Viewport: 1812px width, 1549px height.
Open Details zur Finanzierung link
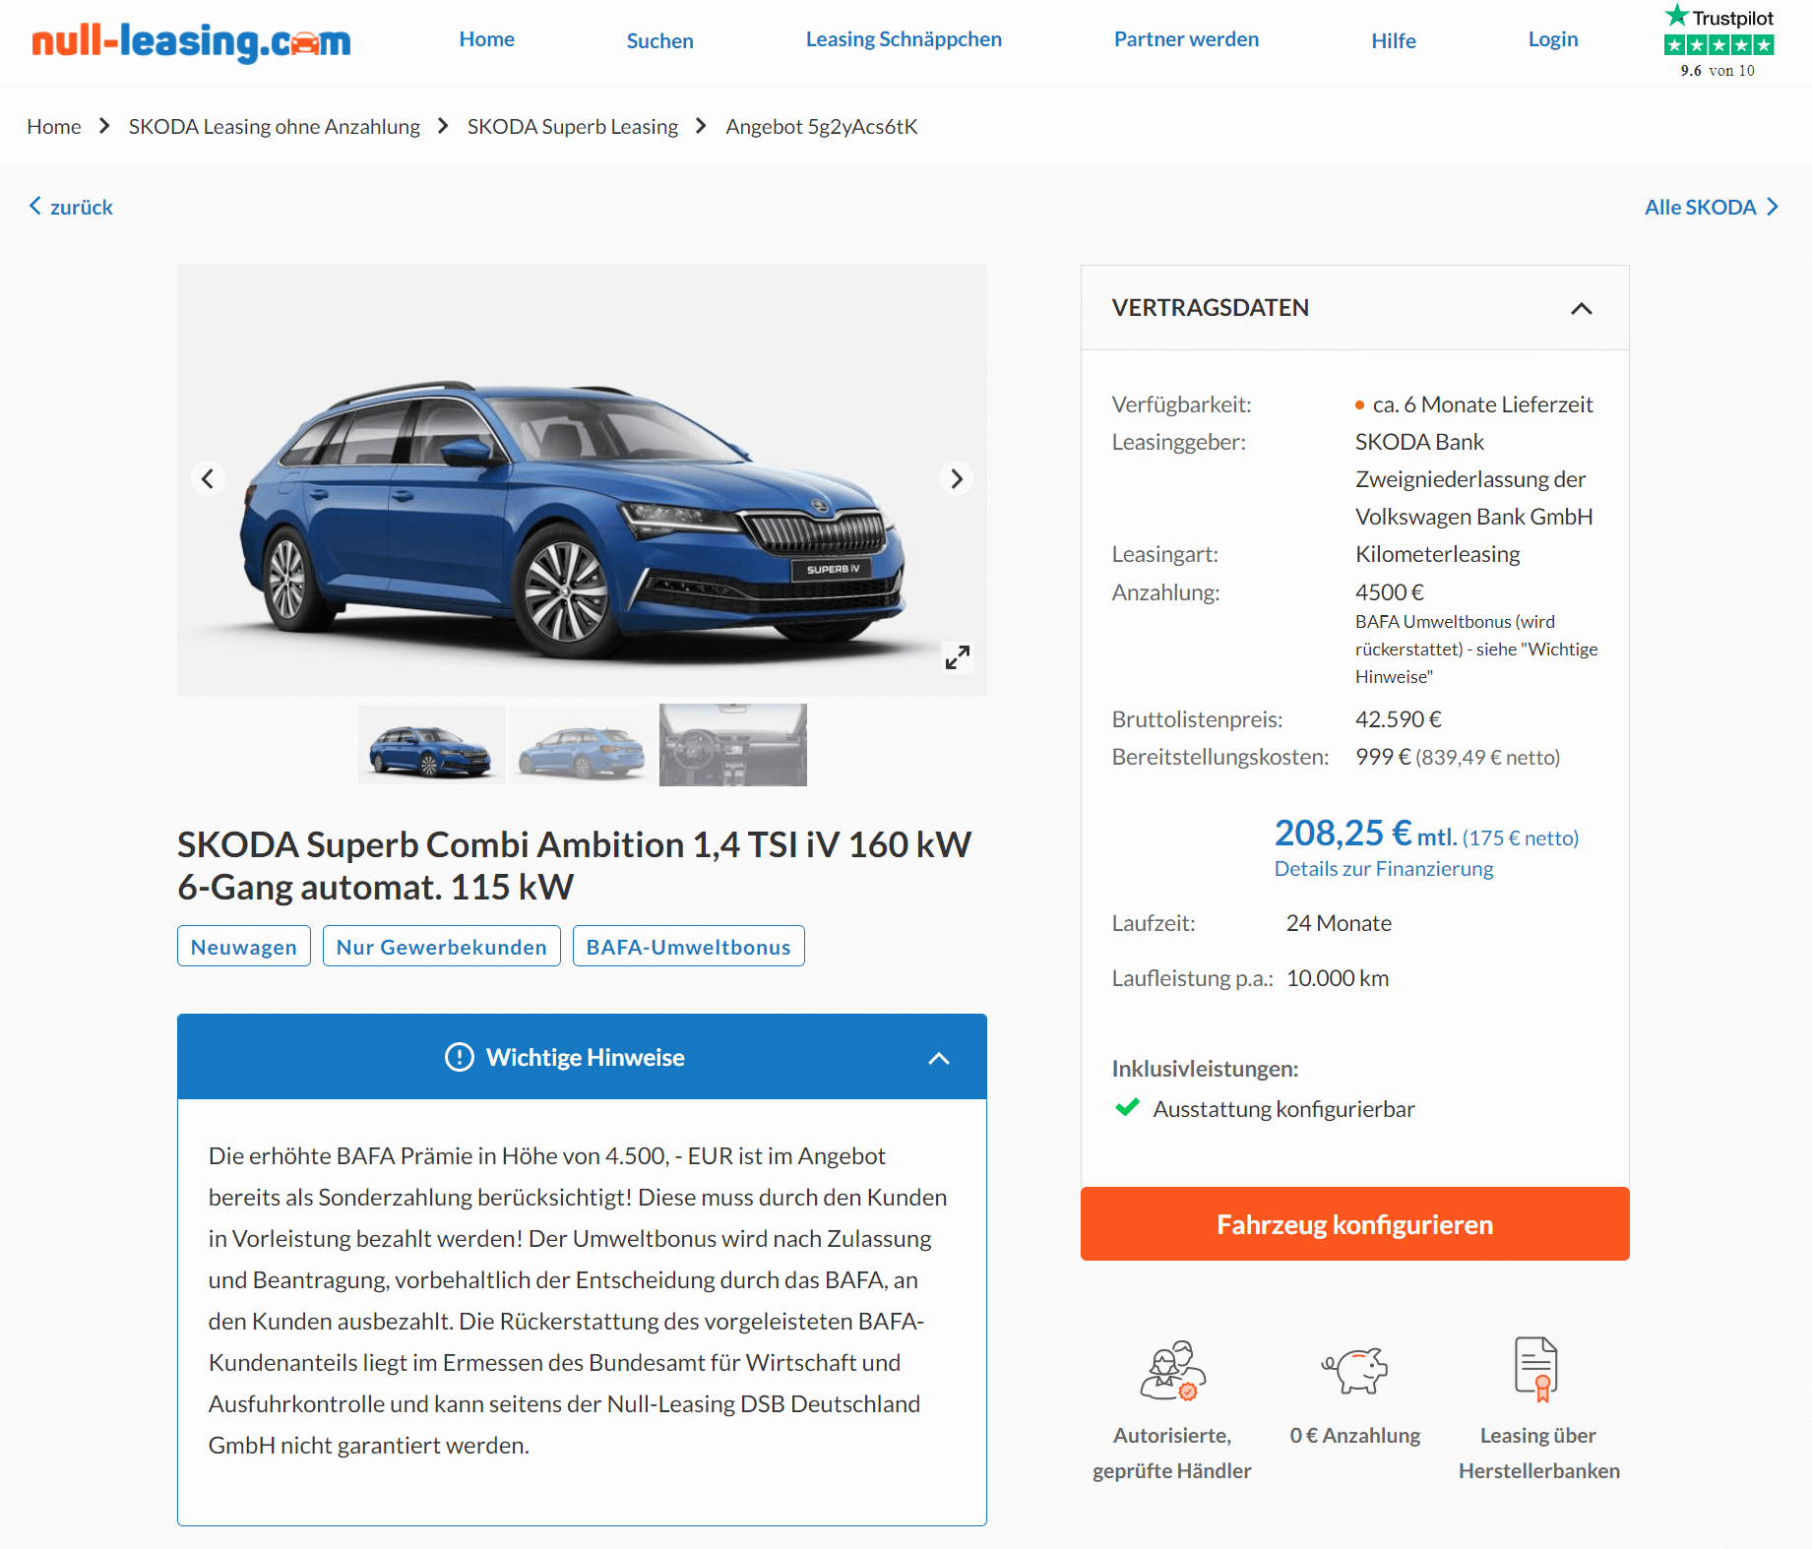point(1383,868)
